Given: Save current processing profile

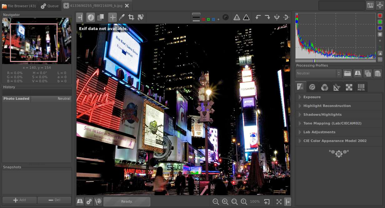Looking at the screenshot, I should point(357,74).
